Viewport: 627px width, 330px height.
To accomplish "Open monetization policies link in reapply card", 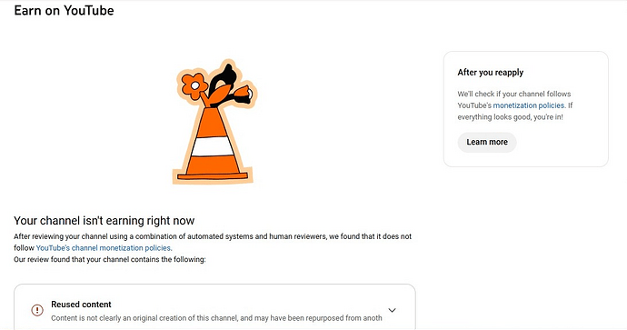I will tap(529, 105).
